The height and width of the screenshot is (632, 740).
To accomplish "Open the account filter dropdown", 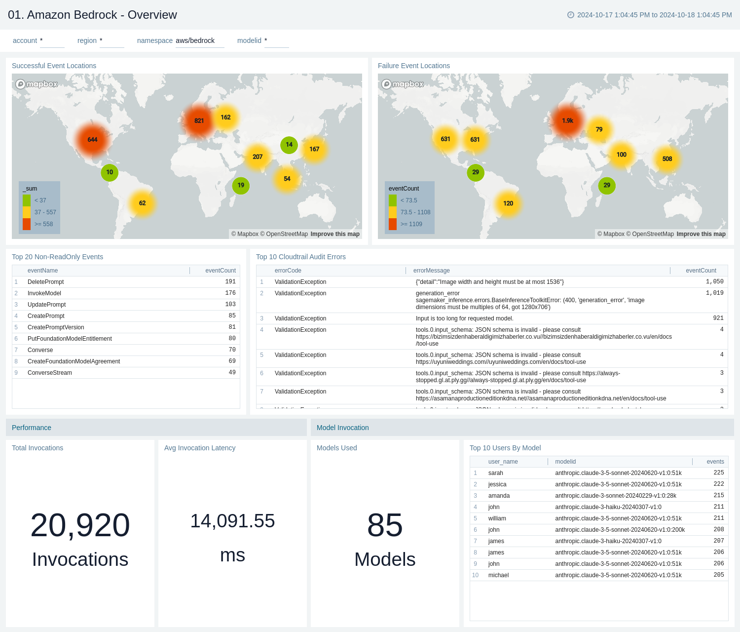I will coord(51,41).
